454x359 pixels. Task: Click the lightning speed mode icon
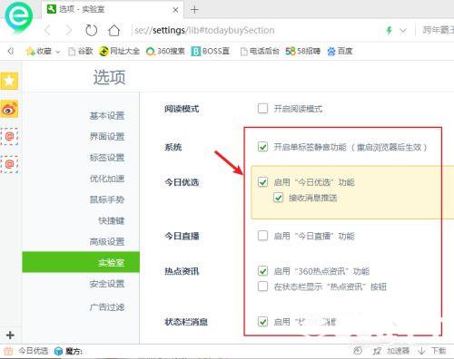click(x=389, y=30)
